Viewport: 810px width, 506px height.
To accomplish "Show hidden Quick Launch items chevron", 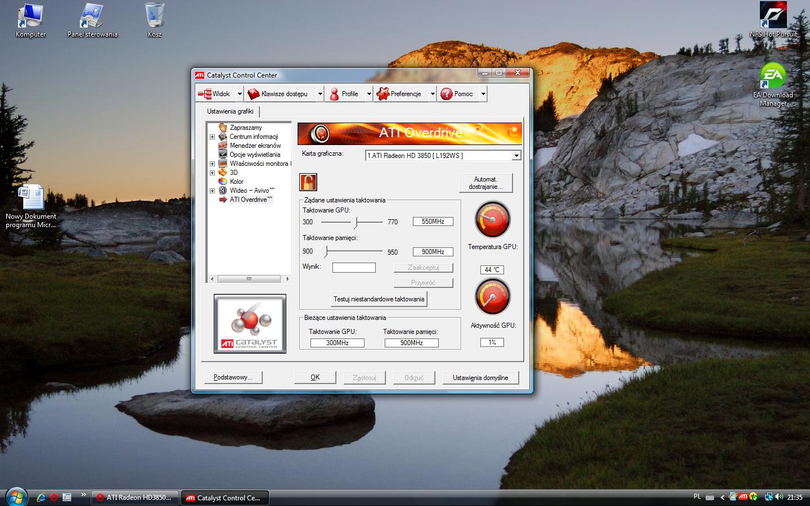I will point(83,495).
